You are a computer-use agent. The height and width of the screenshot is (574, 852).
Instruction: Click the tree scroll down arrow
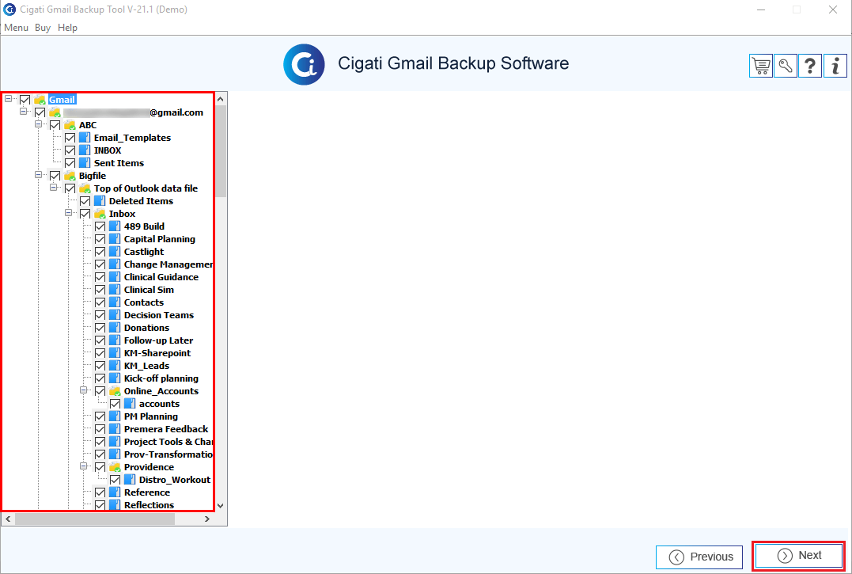pos(221,505)
